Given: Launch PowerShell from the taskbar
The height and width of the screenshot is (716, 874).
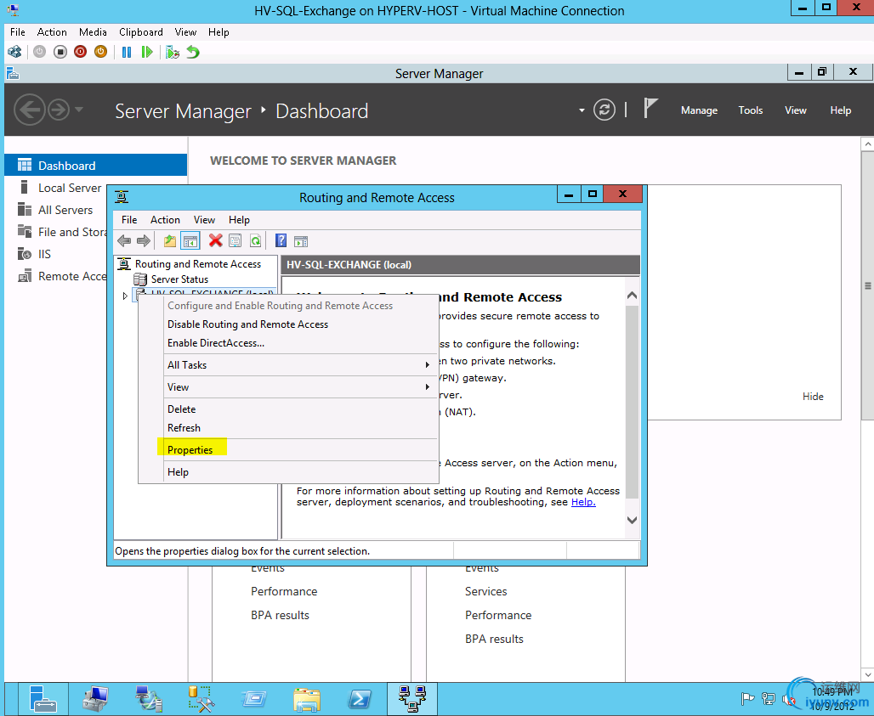Looking at the screenshot, I should tap(359, 699).
